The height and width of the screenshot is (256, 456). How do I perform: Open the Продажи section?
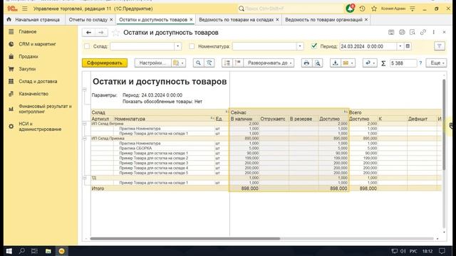[28, 57]
